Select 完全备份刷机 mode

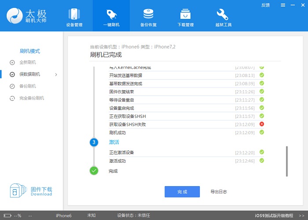point(31,98)
